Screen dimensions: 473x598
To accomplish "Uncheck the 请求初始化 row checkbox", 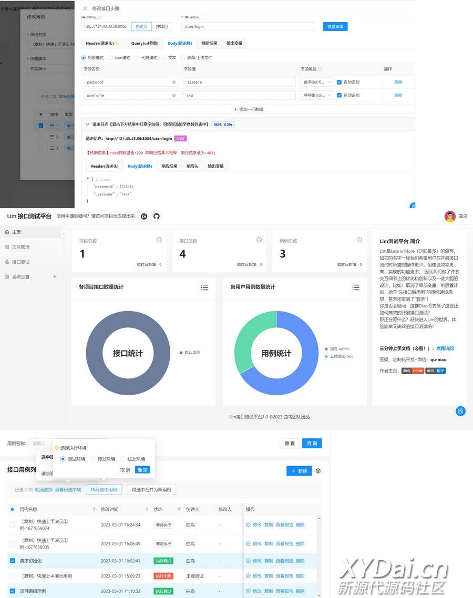I will 12,561.
